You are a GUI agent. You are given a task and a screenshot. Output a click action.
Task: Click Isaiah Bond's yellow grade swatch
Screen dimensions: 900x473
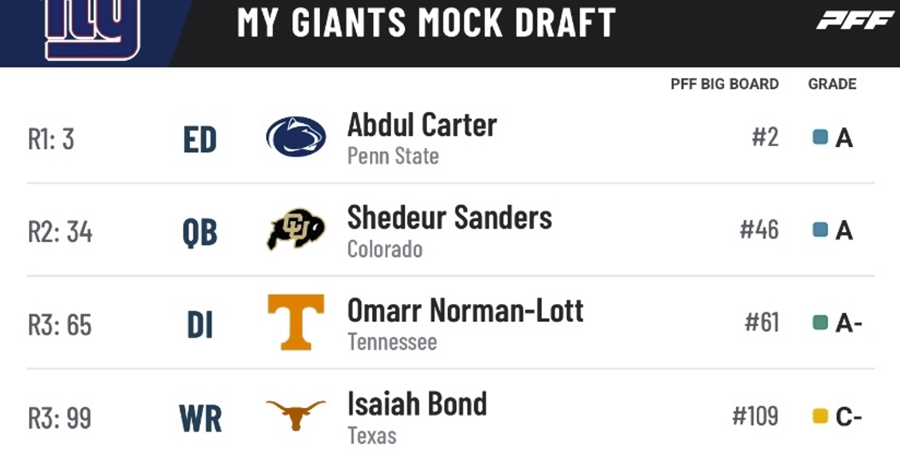tap(820, 416)
